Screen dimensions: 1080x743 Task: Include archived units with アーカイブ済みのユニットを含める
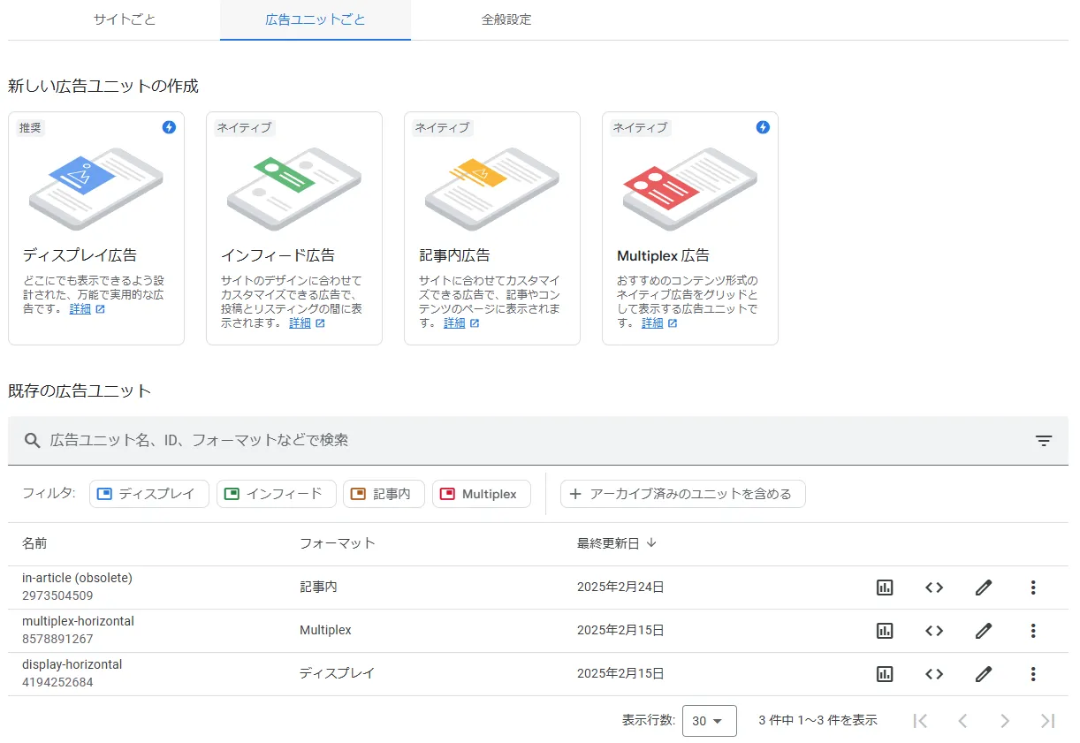point(682,494)
